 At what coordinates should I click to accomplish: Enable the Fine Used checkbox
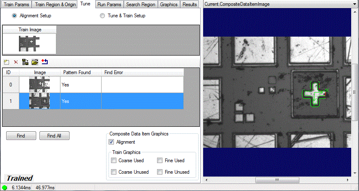(x=160, y=161)
